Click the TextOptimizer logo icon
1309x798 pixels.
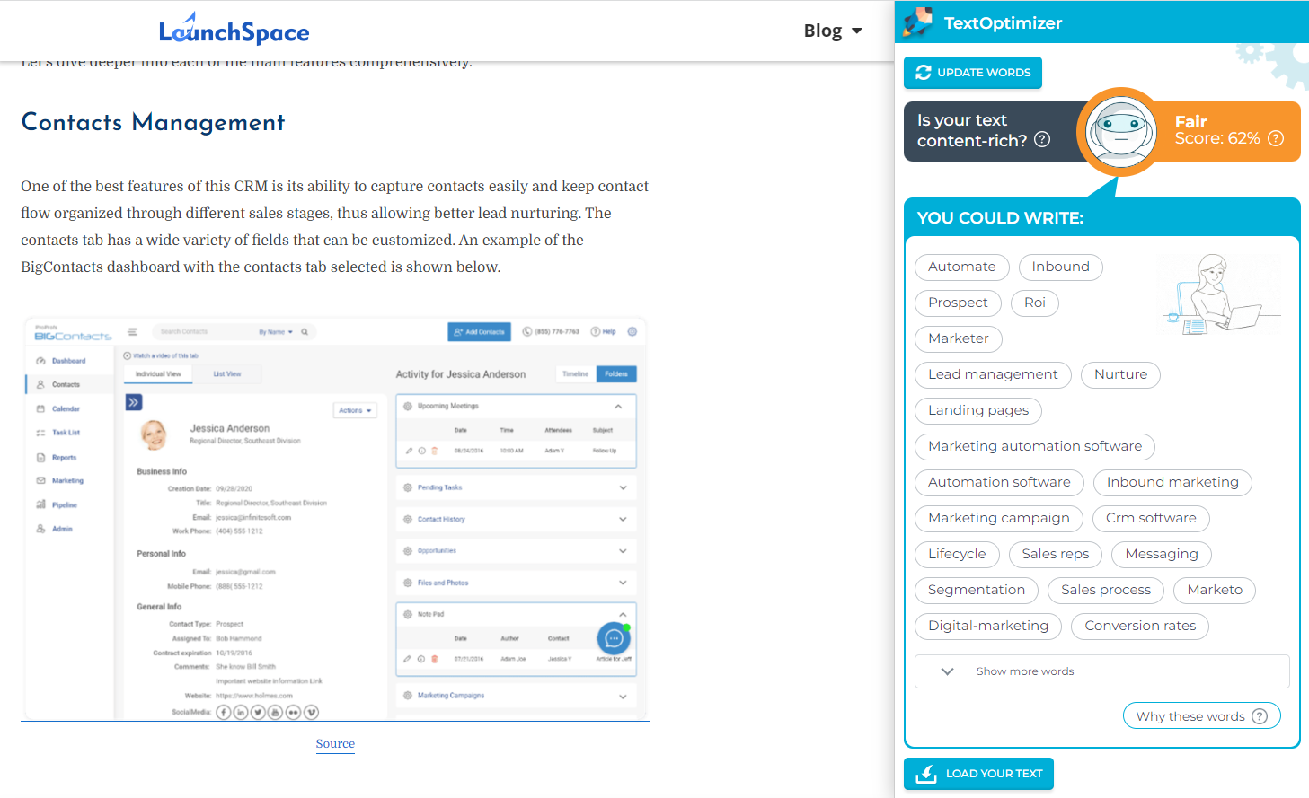point(918,22)
